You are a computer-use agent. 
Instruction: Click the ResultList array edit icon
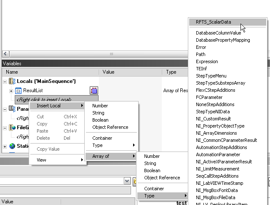pyautogui.click(x=94, y=91)
